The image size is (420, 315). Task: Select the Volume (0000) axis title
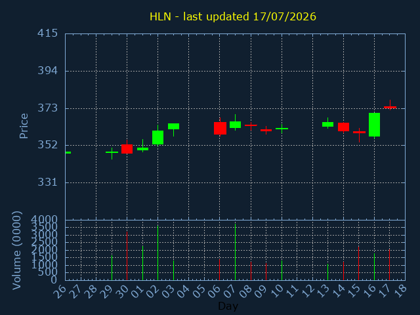pos(16,251)
